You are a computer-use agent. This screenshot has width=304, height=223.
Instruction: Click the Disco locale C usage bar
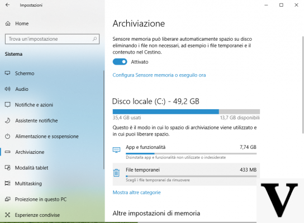186,111
